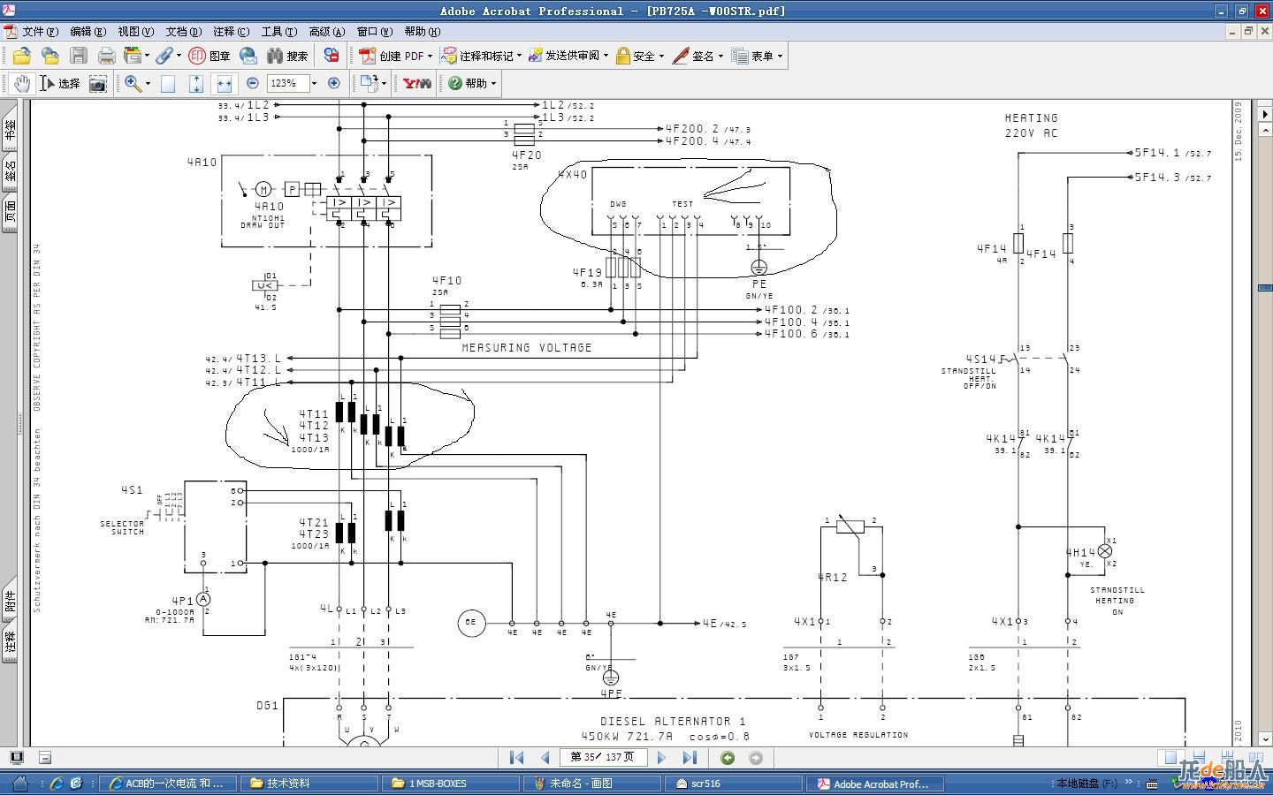
Task: Click the Fit Page icon
Action: [x=196, y=83]
